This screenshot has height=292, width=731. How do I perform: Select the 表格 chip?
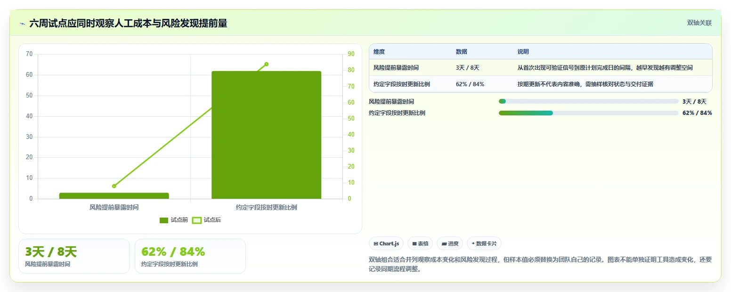420,243
